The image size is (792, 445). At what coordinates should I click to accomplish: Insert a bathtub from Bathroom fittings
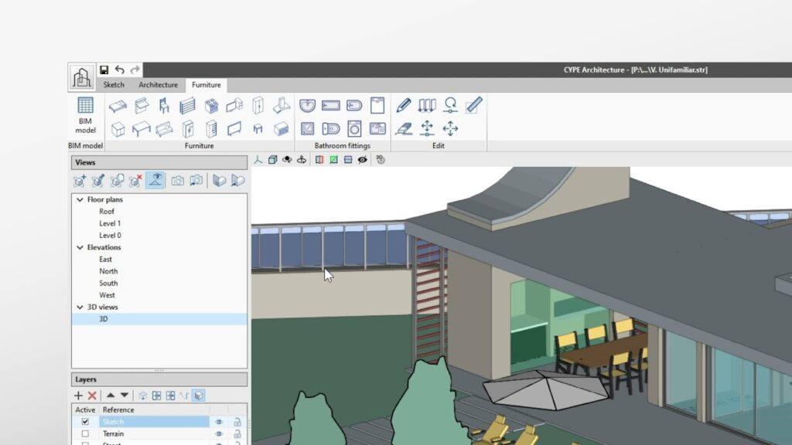coord(331,106)
